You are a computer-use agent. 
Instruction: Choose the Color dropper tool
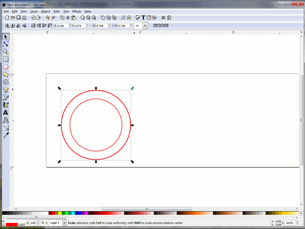click(6, 136)
